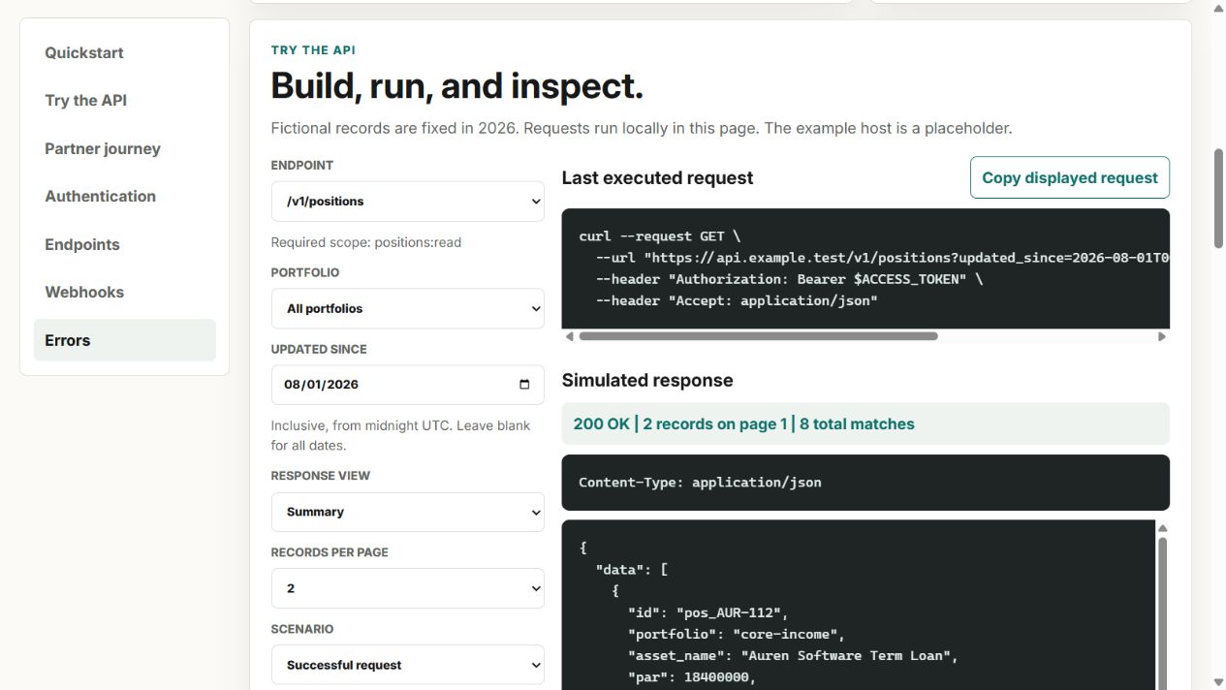Screen dimensions: 1226x690
Task: Click the Last executed request heading
Action: pos(658,177)
